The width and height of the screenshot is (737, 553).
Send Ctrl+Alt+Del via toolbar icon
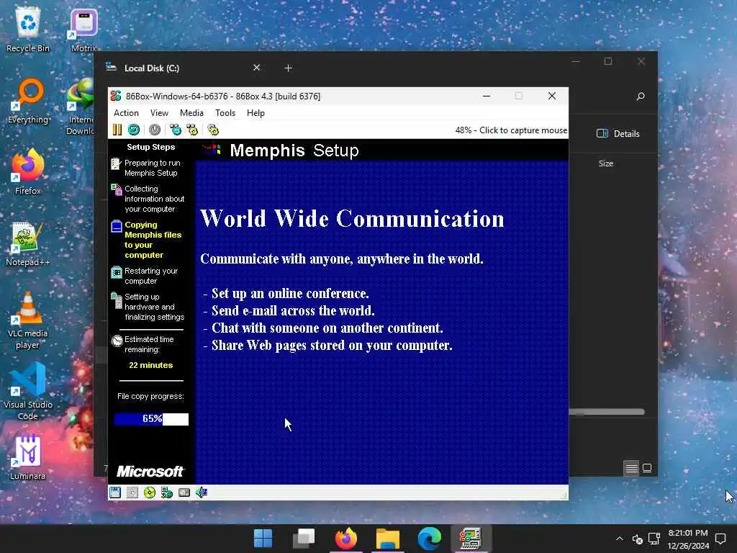[176, 130]
